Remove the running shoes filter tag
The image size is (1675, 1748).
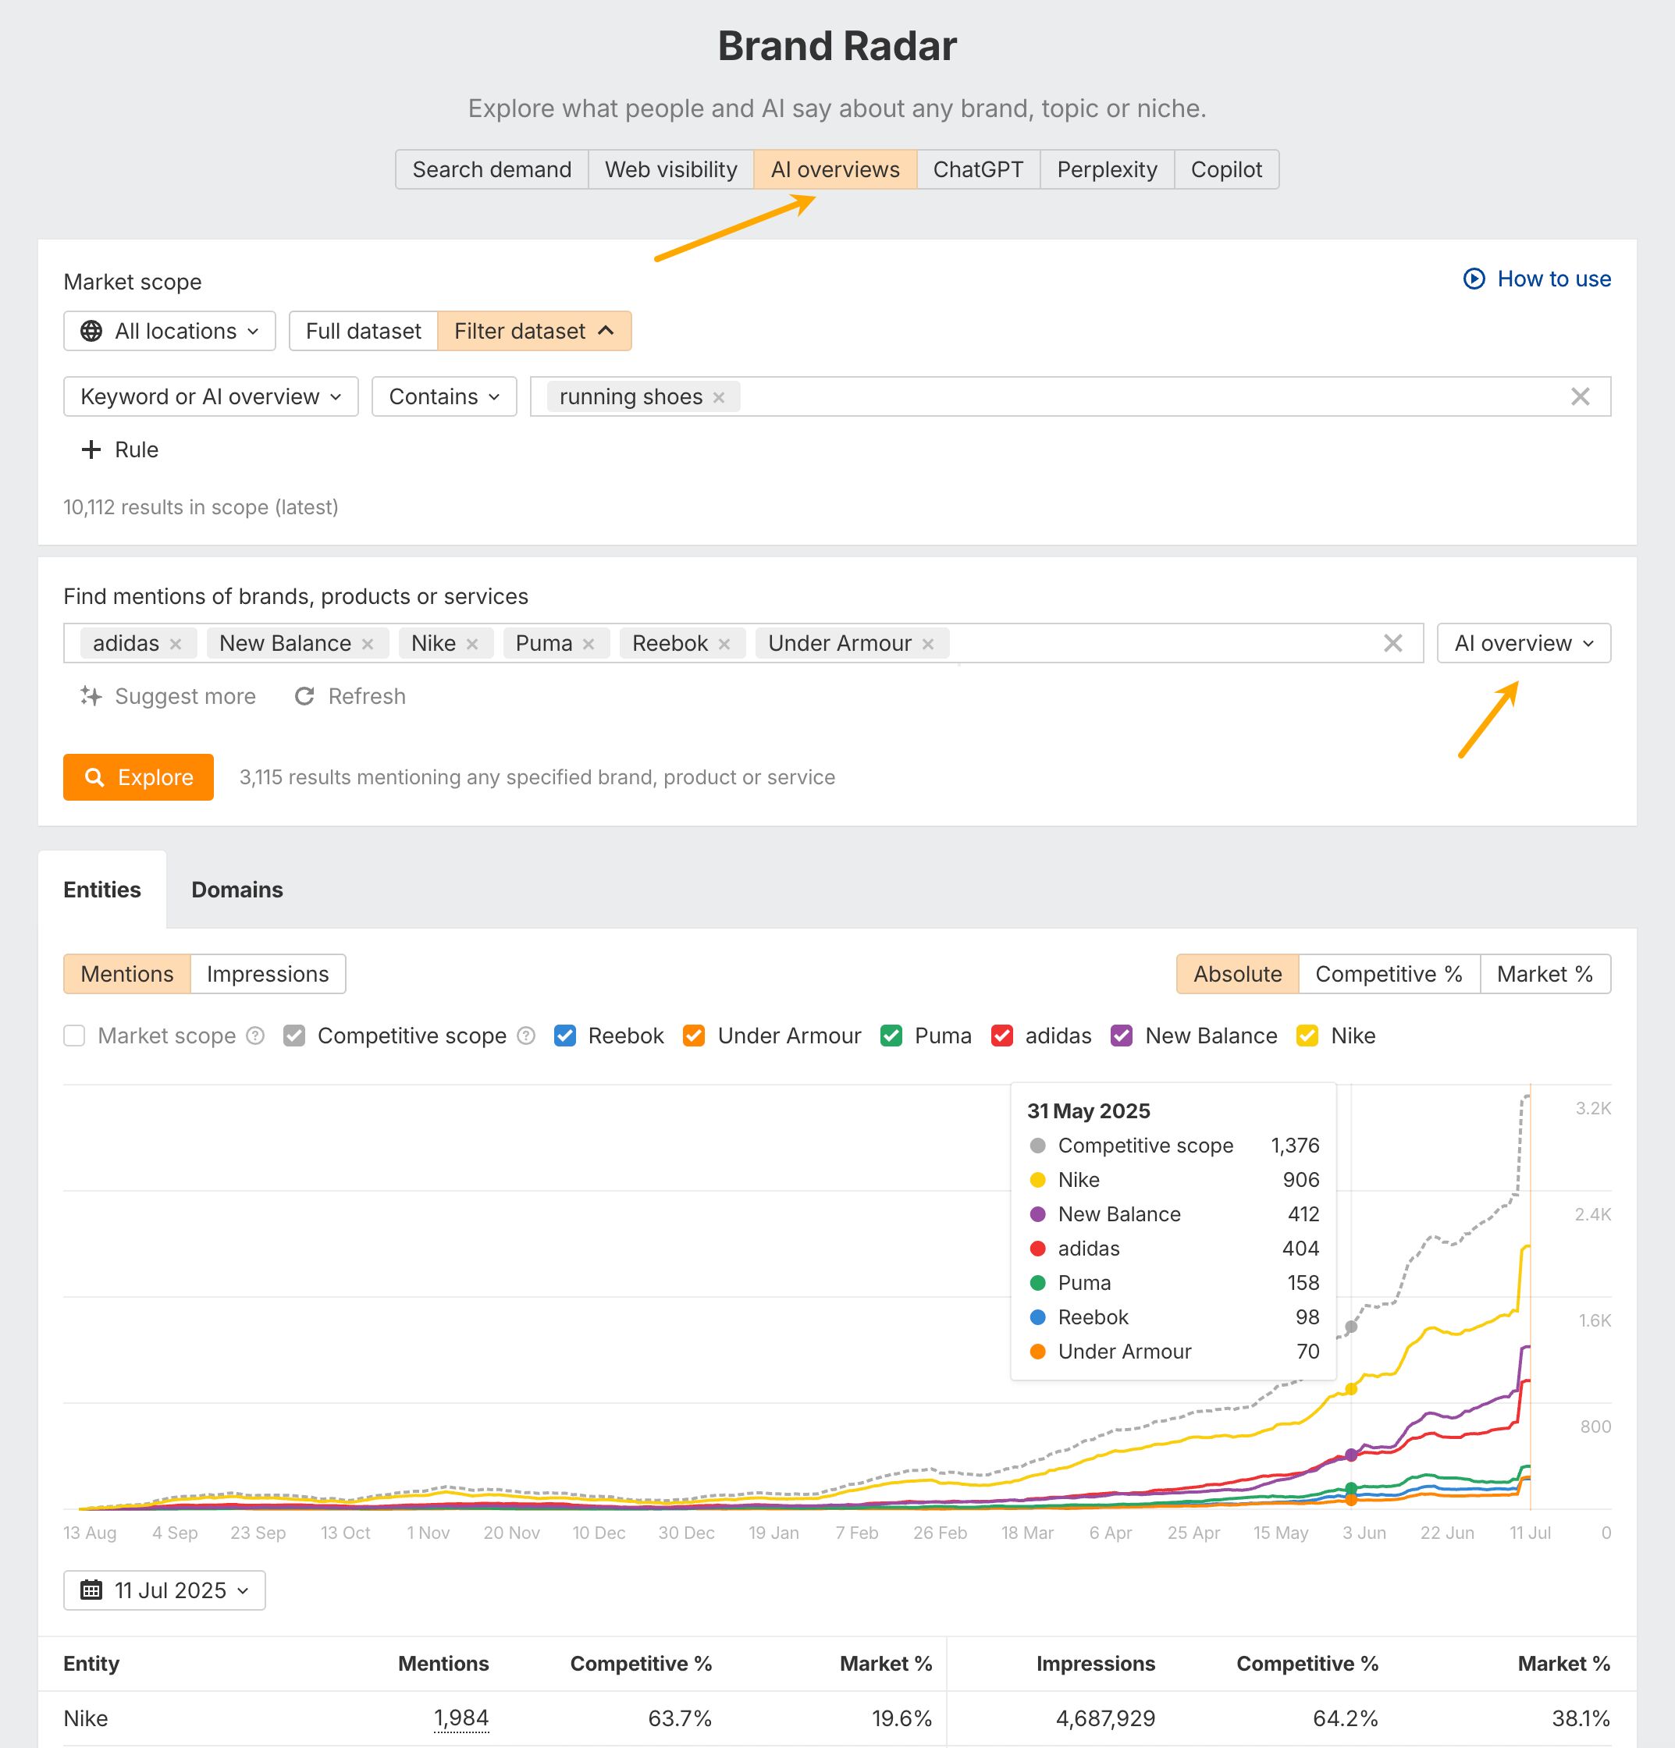719,397
